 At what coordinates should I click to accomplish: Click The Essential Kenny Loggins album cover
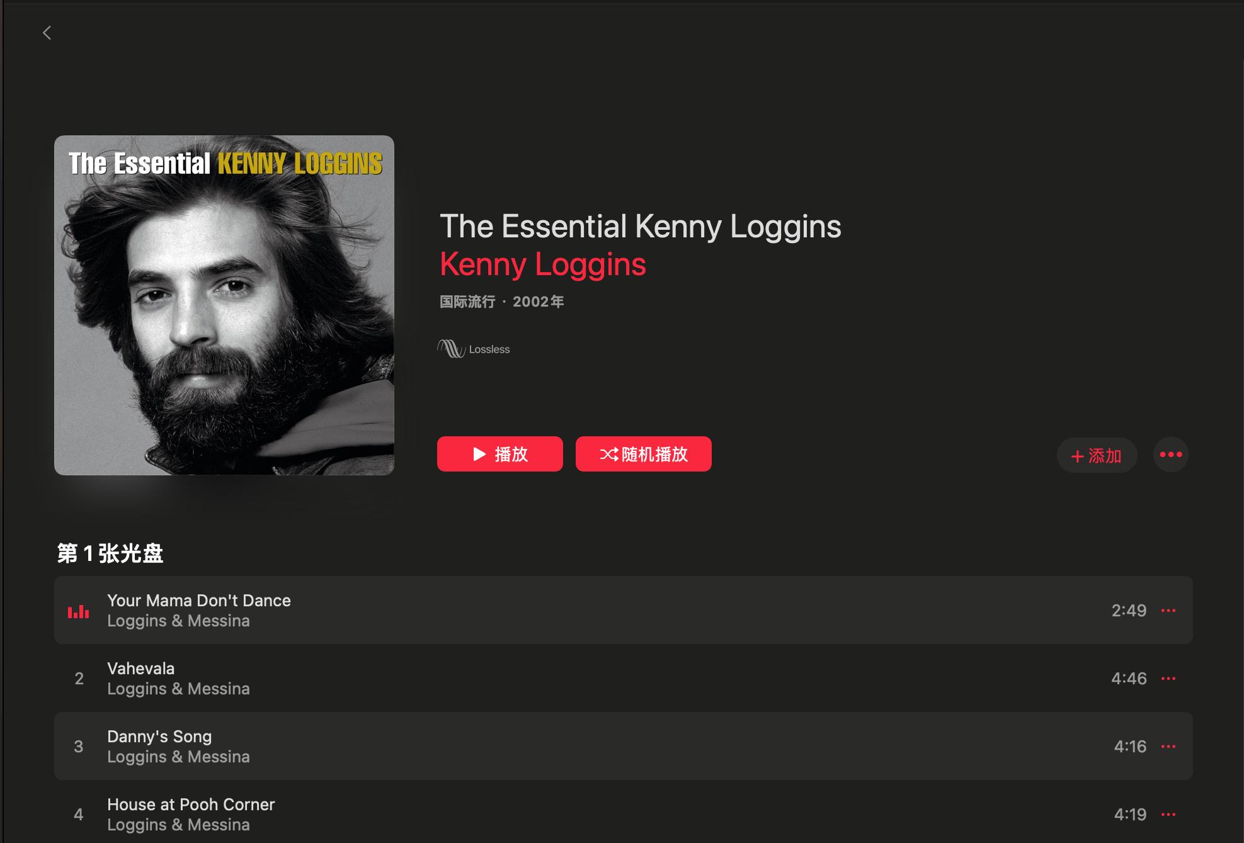click(224, 305)
